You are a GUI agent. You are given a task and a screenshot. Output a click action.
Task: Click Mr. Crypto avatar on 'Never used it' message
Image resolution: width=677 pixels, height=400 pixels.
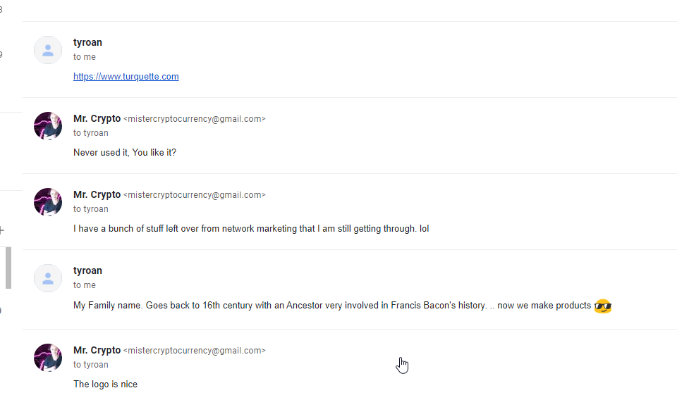point(48,126)
